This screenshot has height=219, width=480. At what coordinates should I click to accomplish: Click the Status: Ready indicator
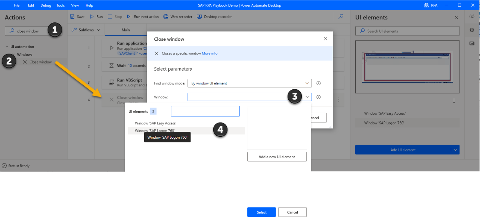click(16, 166)
